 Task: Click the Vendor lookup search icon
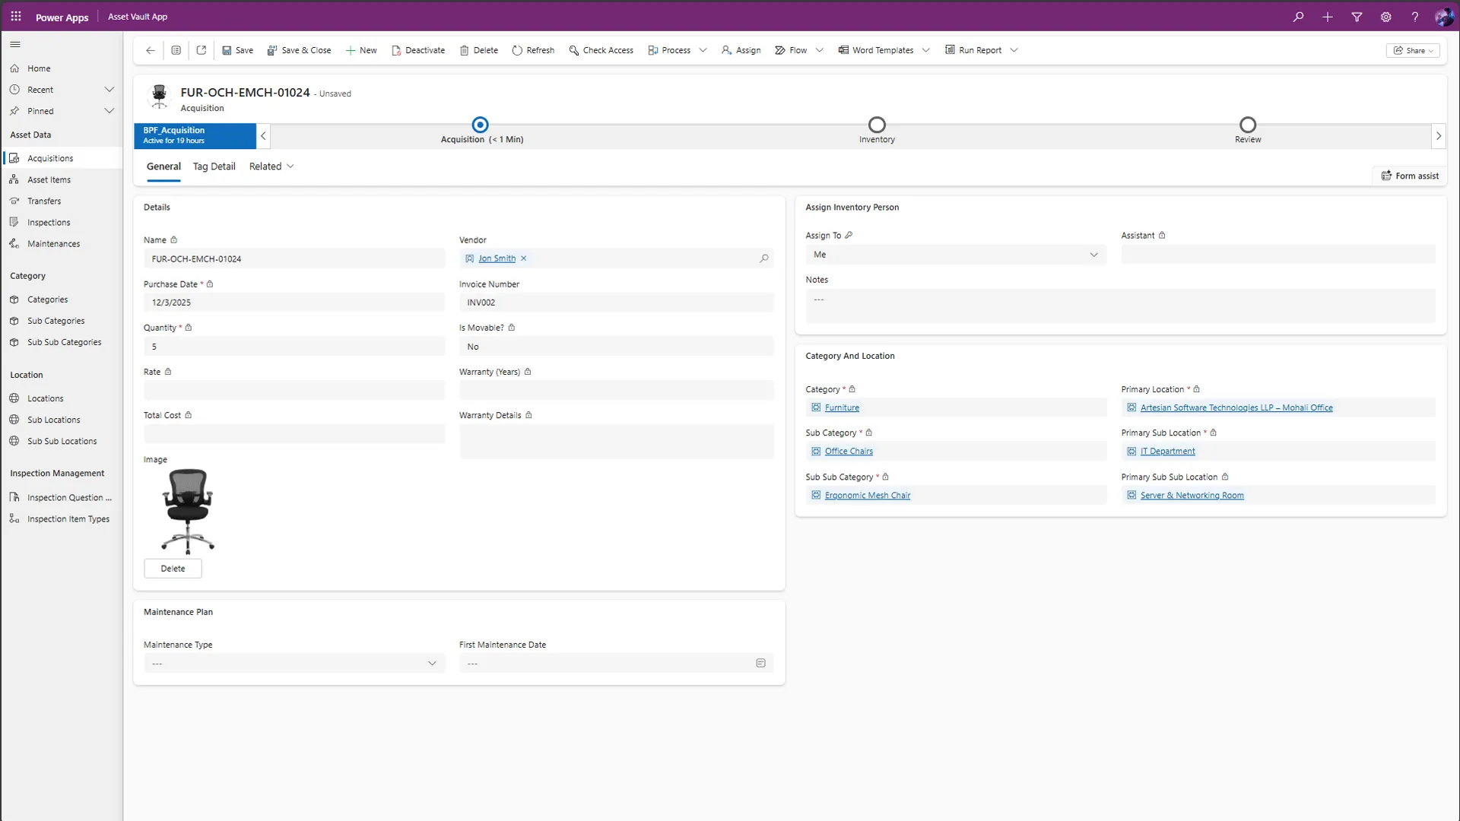point(763,258)
